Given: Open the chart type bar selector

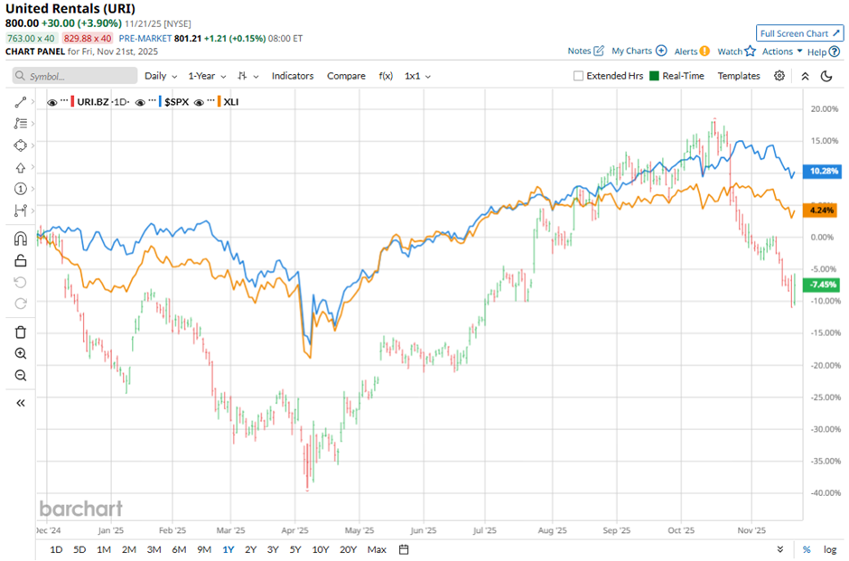Looking at the screenshot, I should pyautogui.click(x=247, y=77).
